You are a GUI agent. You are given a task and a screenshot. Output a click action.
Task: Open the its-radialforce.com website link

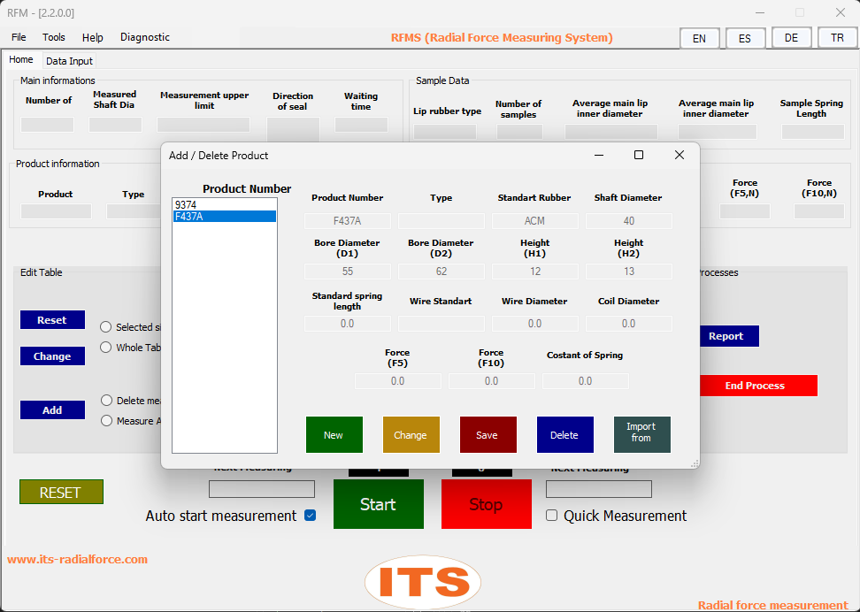(78, 559)
